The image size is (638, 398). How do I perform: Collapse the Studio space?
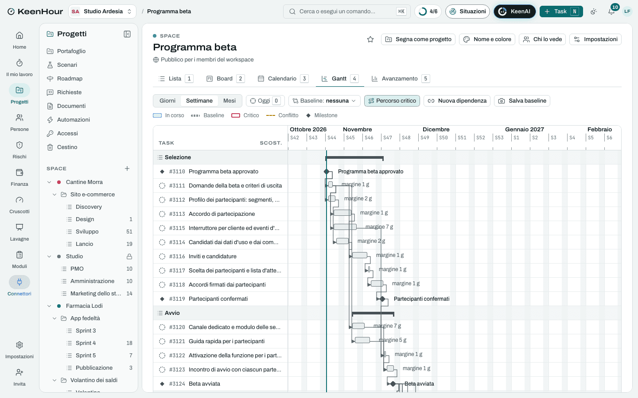pyautogui.click(x=49, y=256)
